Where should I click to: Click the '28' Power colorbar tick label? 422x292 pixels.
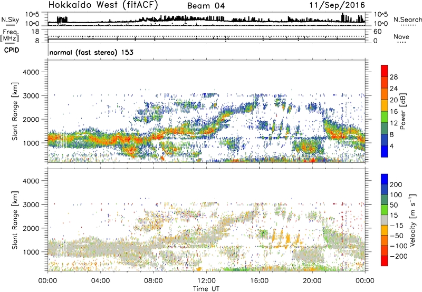pyautogui.click(x=394, y=77)
